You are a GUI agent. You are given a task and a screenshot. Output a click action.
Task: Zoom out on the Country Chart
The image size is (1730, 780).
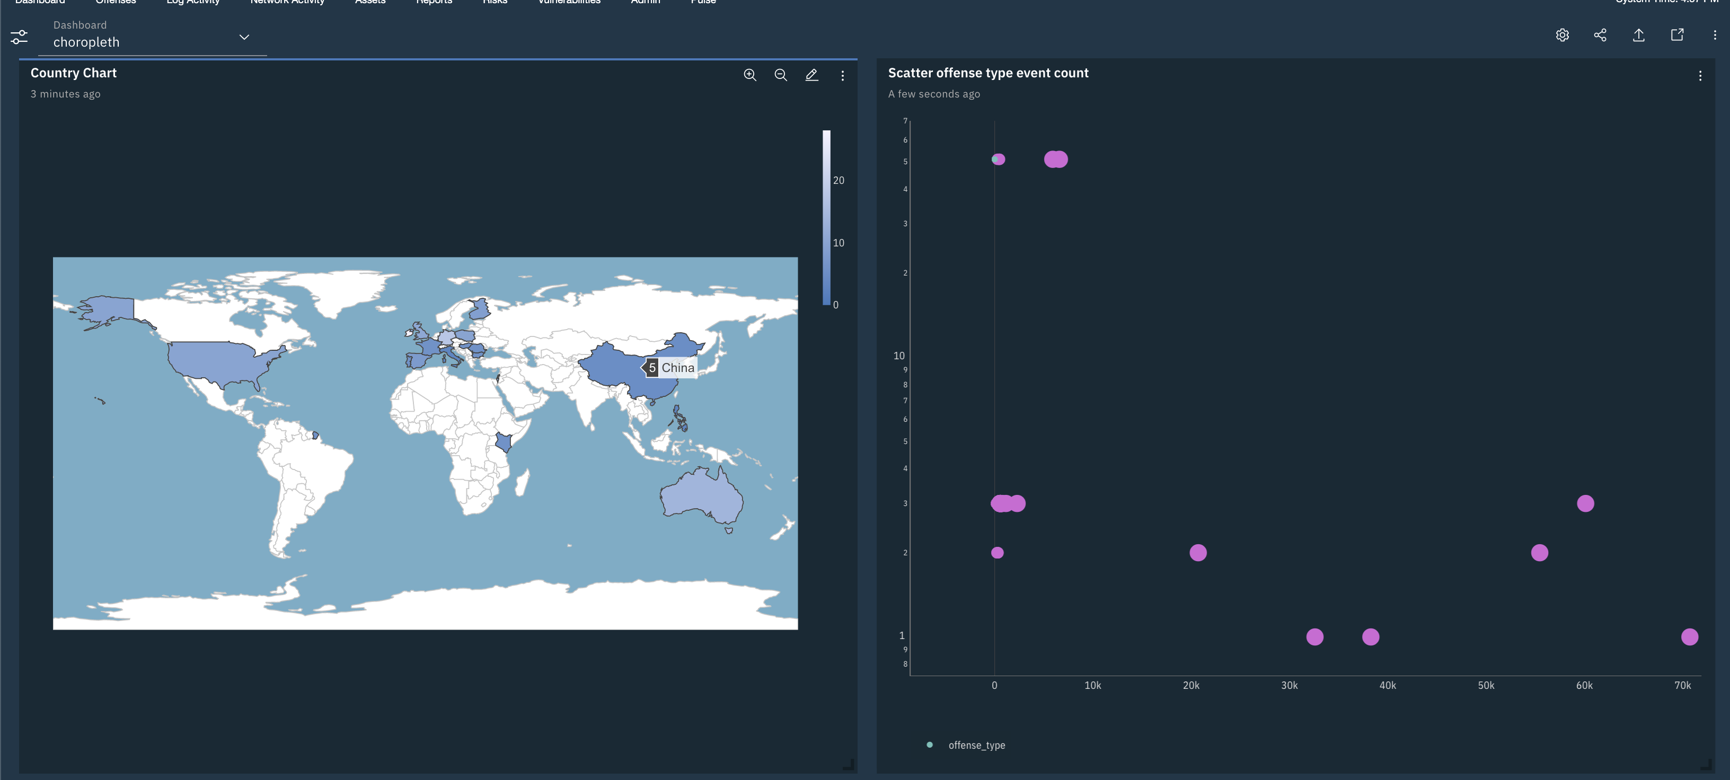tap(780, 75)
